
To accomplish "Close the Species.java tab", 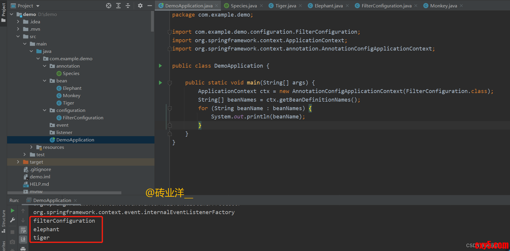I will [261, 6].
